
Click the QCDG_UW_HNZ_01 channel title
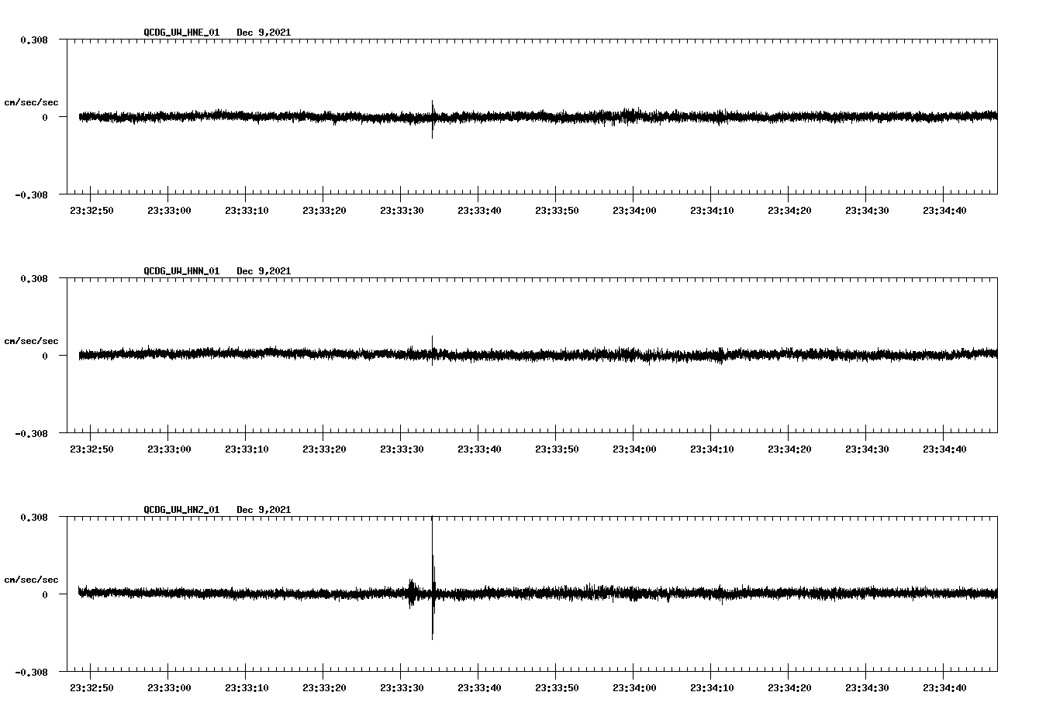[x=181, y=510]
